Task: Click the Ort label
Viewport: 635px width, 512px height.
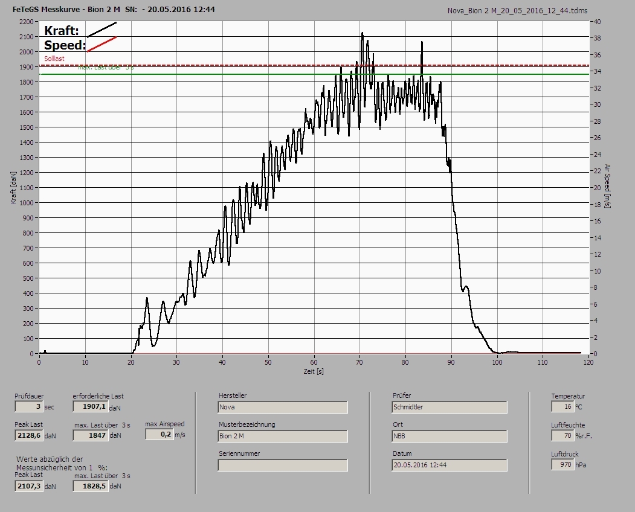Action: (x=398, y=424)
